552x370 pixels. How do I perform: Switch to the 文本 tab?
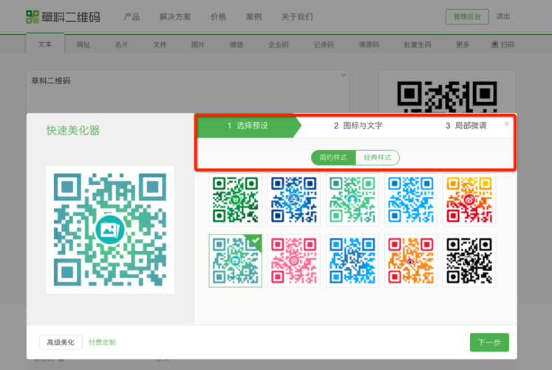[45, 44]
